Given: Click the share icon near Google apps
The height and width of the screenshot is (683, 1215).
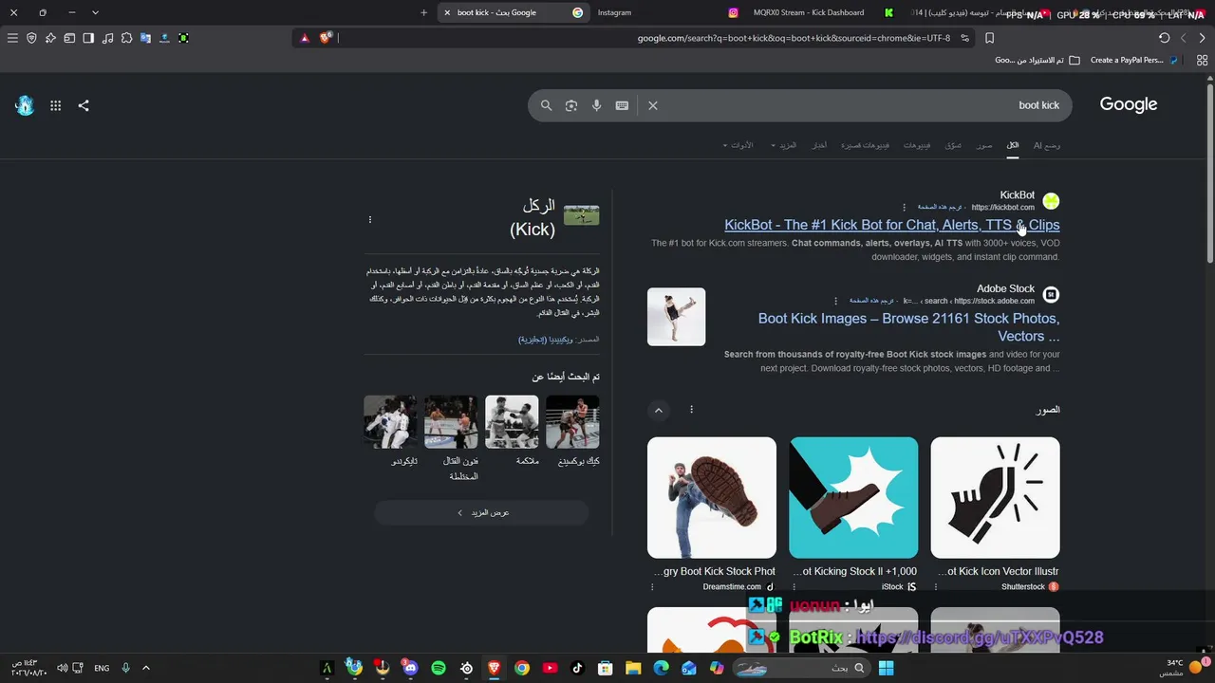Looking at the screenshot, I should coord(84,105).
